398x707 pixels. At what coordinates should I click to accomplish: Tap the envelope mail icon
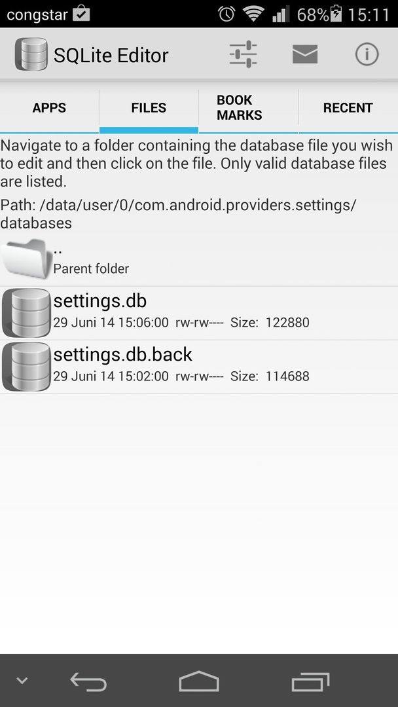coord(305,54)
